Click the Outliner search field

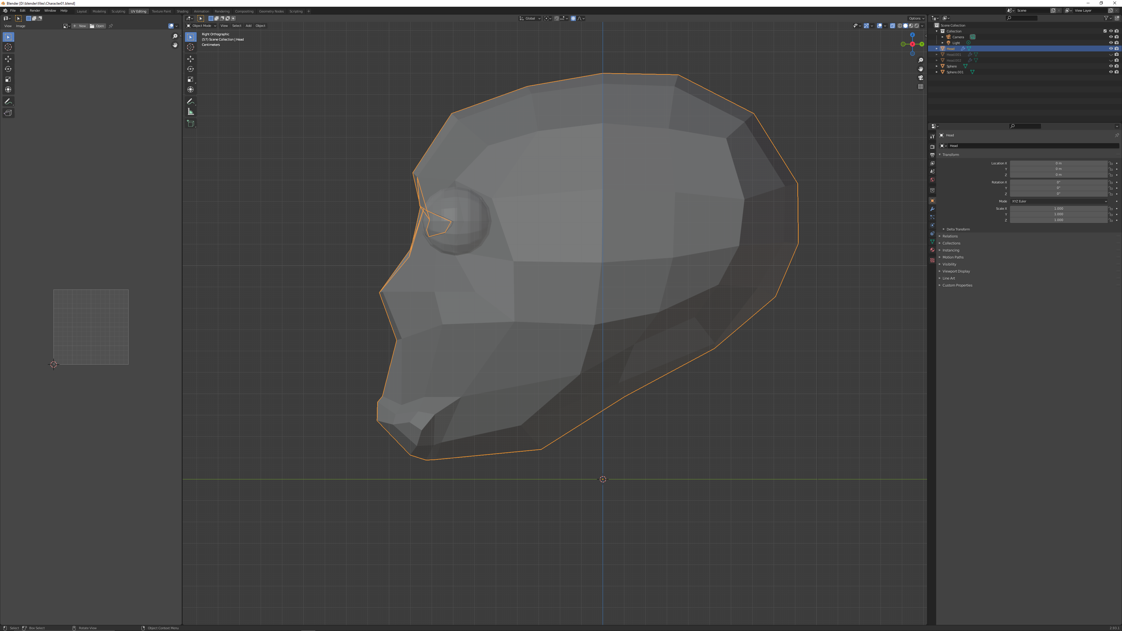[x=1022, y=18]
